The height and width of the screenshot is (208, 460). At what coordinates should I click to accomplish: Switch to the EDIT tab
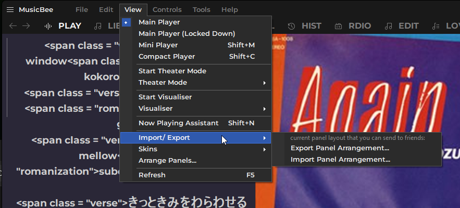(408, 26)
